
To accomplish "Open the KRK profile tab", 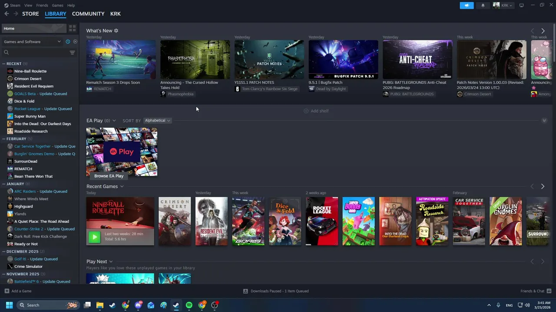I will tap(115, 14).
